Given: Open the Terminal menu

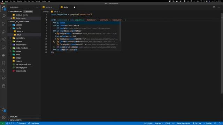Looking at the screenshot, I should pyautogui.click(x=38, y=1).
